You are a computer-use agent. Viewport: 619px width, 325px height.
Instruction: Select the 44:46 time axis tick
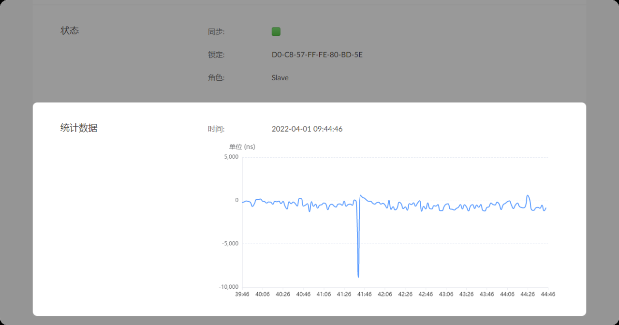point(548,294)
